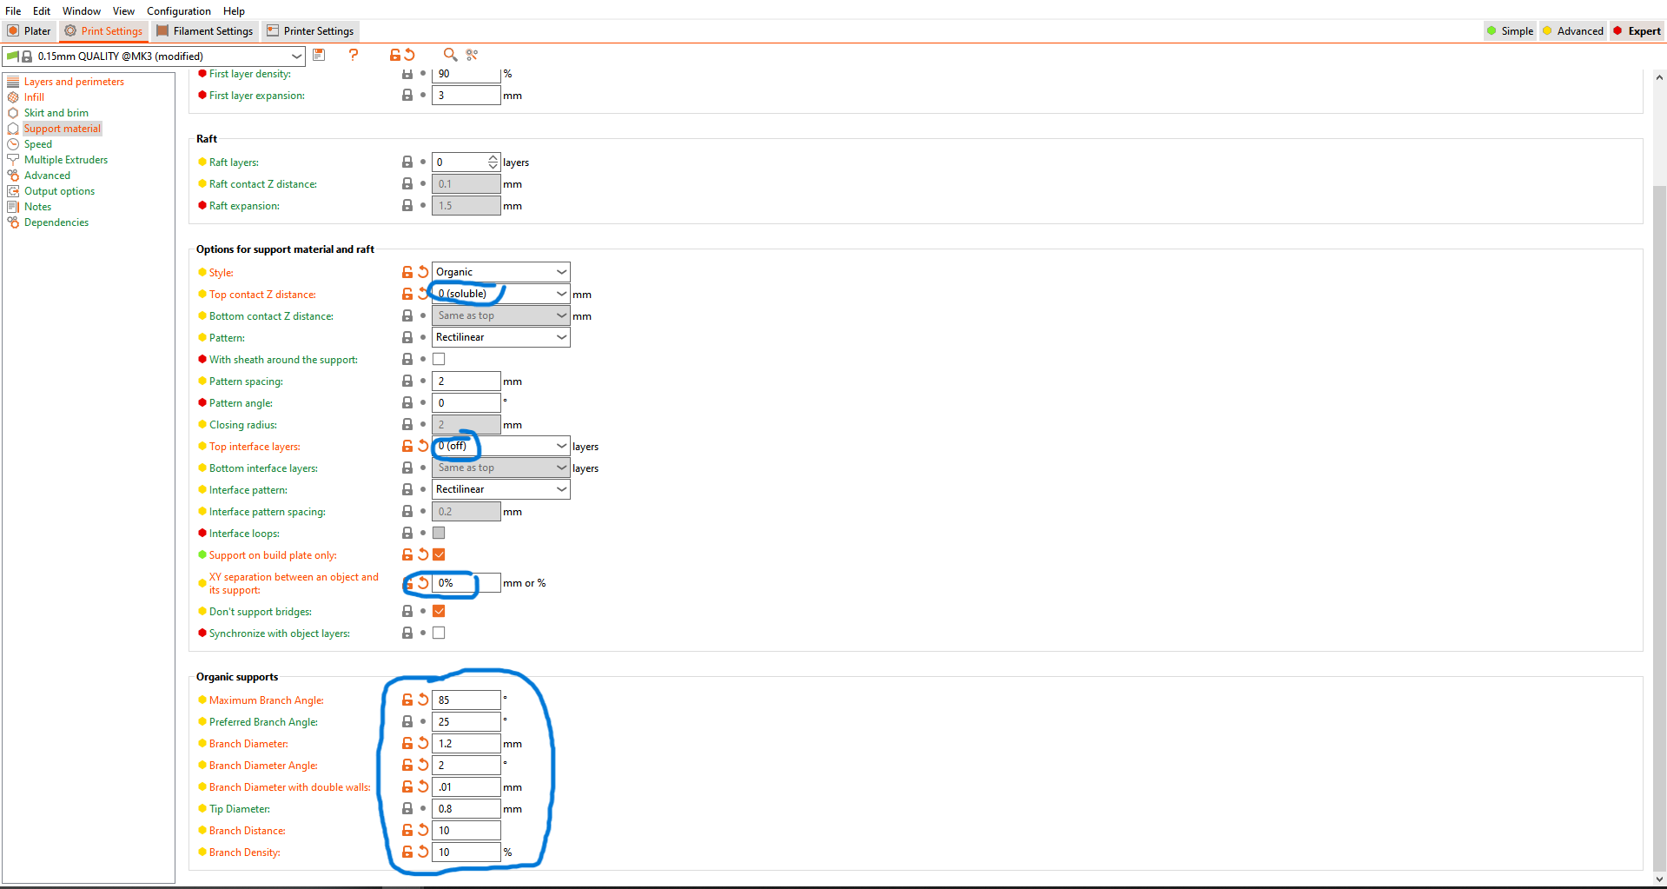This screenshot has height=889, width=1667.
Task: Click the compare presets icon
Action: (x=472, y=55)
